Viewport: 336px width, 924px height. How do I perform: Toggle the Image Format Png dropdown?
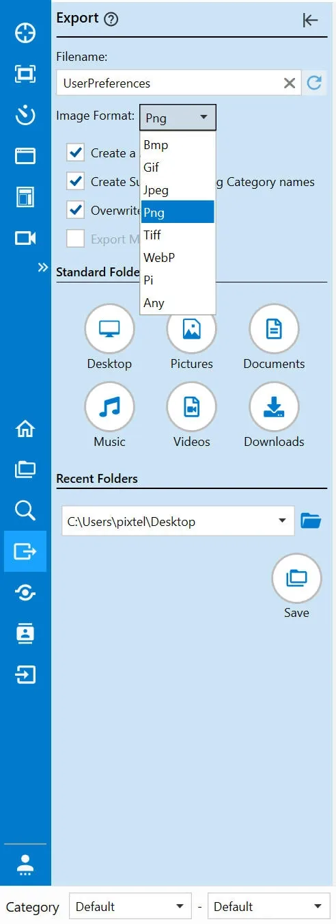(x=178, y=118)
